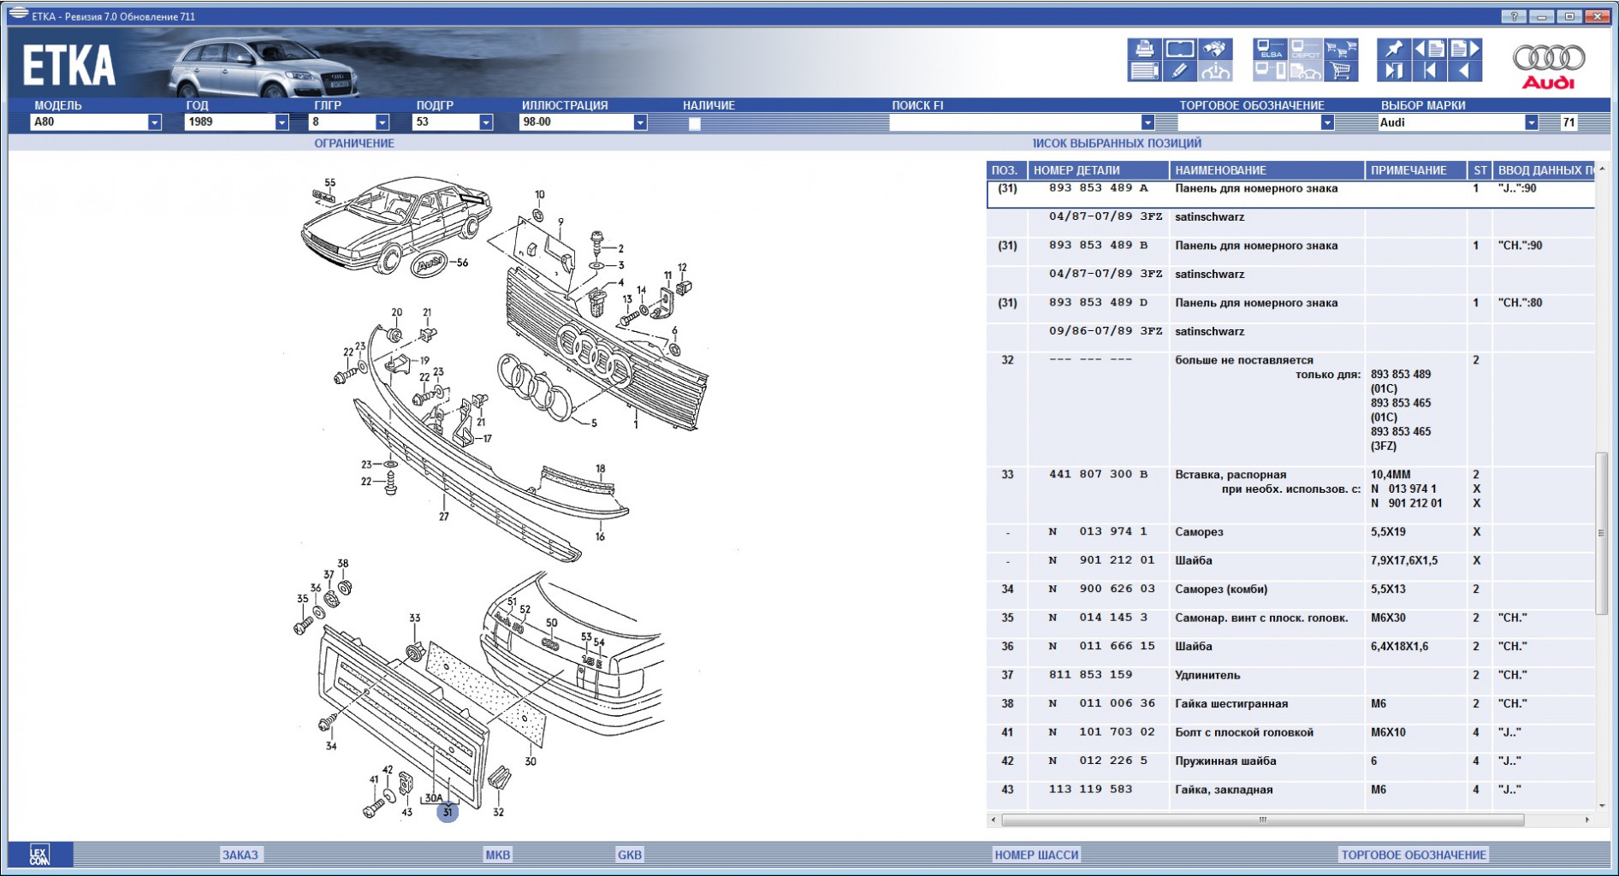Click callout 27 in the illustration
The image size is (1619, 876).
444,516
